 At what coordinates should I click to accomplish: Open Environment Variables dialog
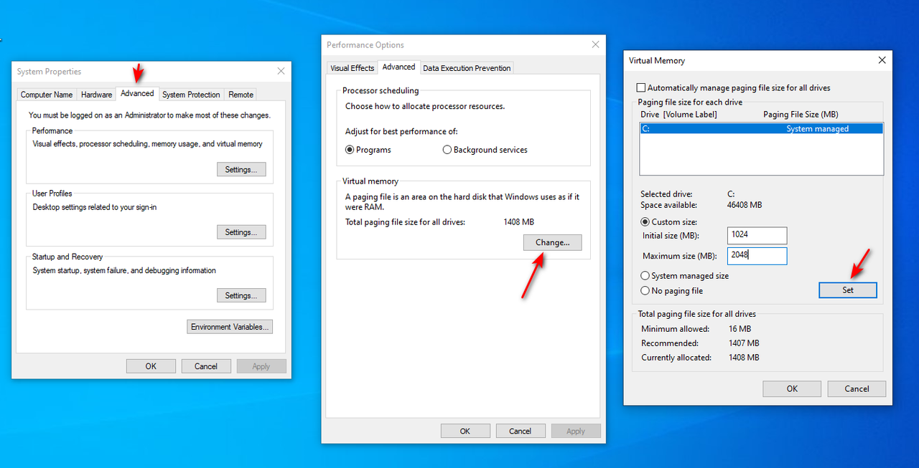coord(230,327)
